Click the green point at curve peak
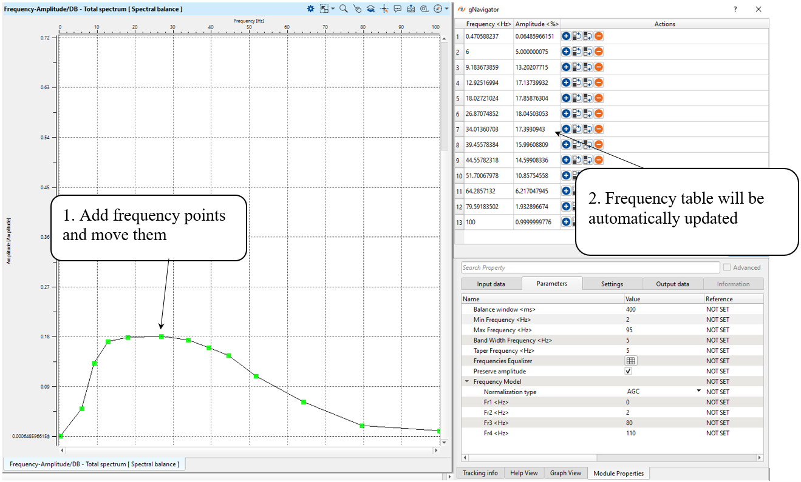 (x=162, y=336)
